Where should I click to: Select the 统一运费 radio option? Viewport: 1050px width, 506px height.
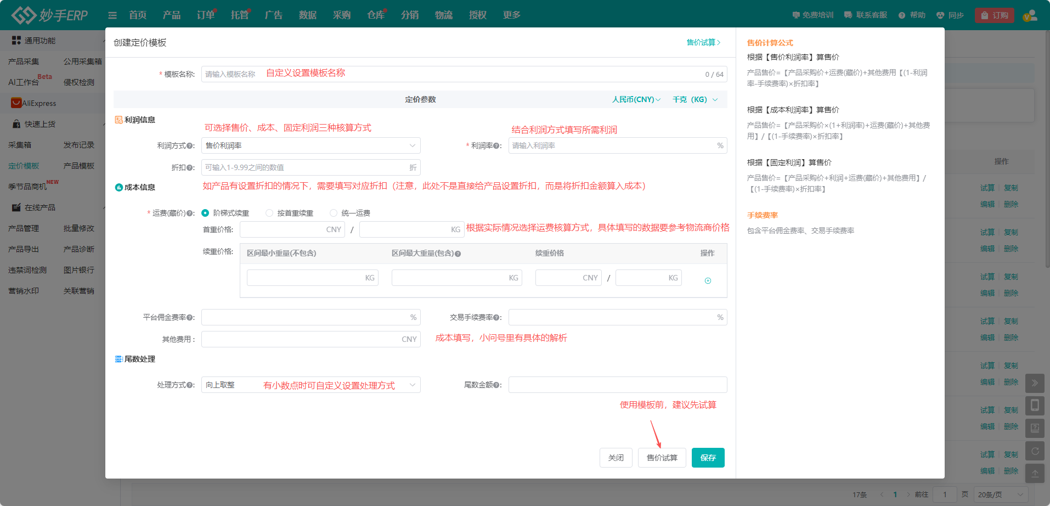[x=334, y=213]
